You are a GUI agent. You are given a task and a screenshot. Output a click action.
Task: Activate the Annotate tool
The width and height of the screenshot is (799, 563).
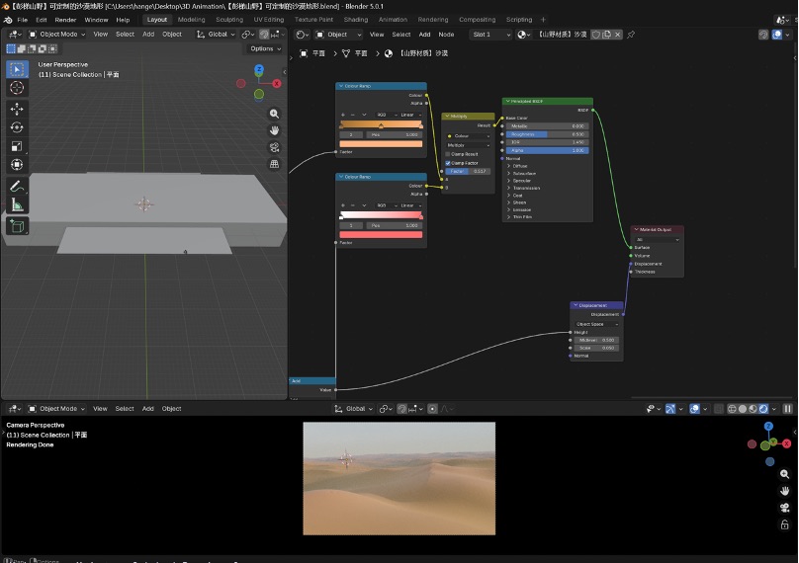coord(17,187)
